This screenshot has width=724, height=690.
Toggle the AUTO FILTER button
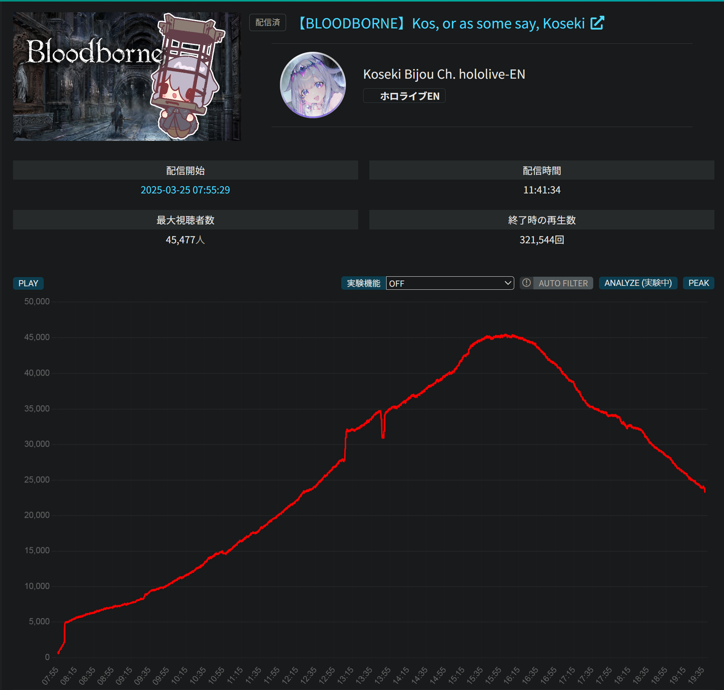coord(563,283)
